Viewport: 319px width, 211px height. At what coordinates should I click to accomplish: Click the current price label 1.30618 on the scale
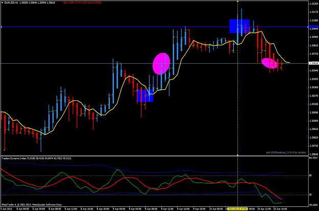click(x=313, y=63)
